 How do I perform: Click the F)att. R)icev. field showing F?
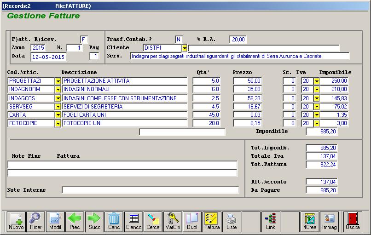tap(84, 39)
